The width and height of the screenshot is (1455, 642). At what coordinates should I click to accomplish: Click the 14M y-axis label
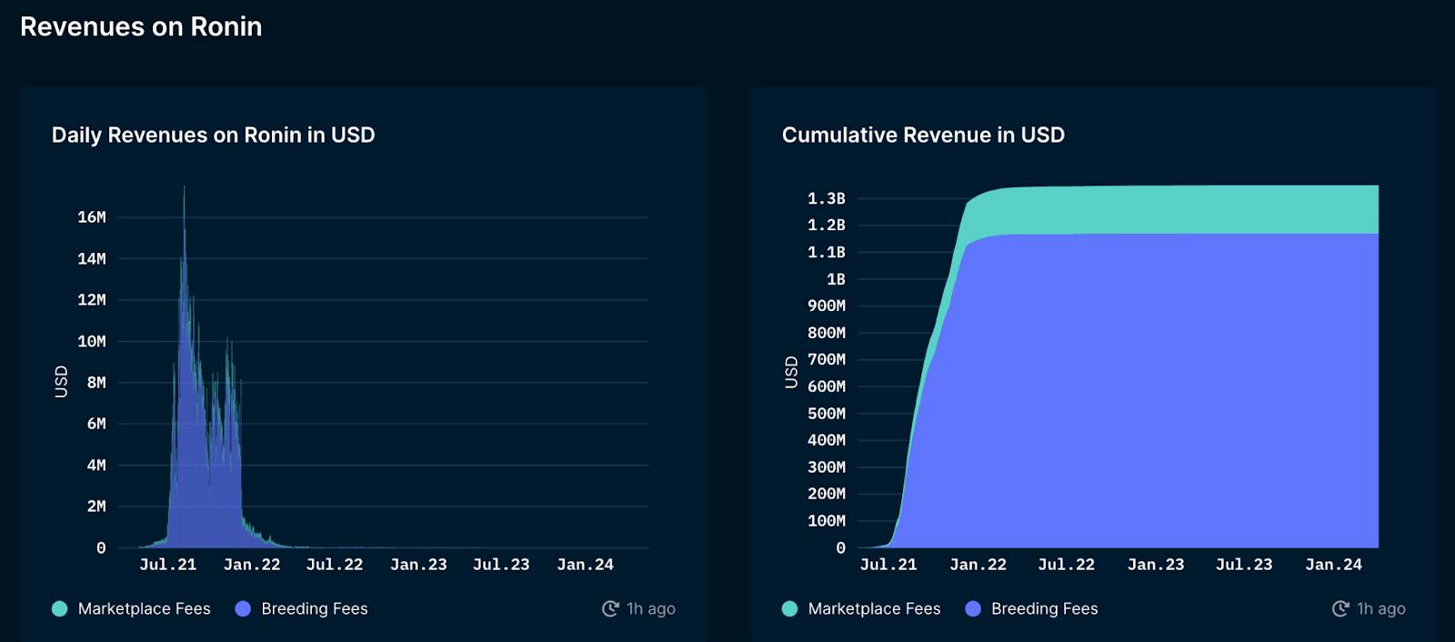pos(92,259)
